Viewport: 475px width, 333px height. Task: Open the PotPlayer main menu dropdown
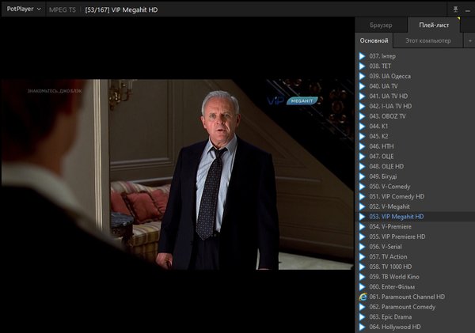point(24,9)
